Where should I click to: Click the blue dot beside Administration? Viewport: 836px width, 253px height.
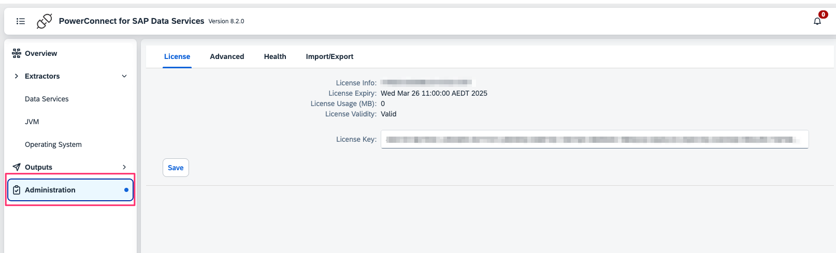coord(126,190)
